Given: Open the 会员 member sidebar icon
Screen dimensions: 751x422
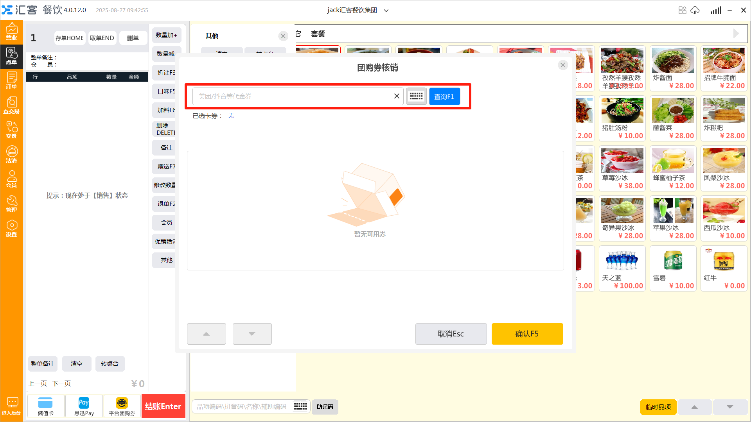Looking at the screenshot, I should pyautogui.click(x=11, y=179).
